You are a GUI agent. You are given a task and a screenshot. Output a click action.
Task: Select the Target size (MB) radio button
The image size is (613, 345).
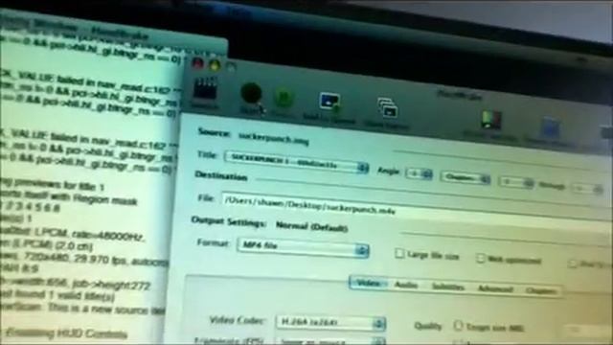458,326
